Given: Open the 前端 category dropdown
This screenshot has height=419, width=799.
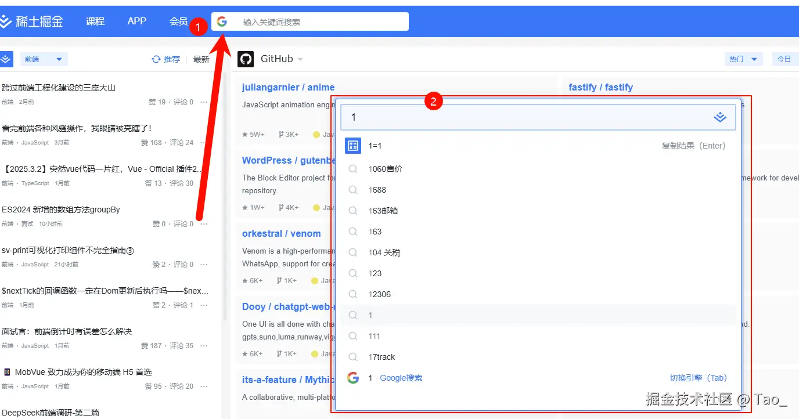Looking at the screenshot, I should (44, 59).
